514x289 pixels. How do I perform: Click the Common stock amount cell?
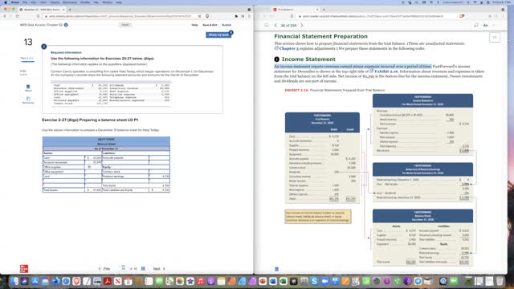pyautogui.click(x=159, y=171)
